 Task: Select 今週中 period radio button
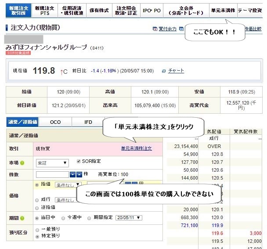pyautogui.click(x=63, y=218)
